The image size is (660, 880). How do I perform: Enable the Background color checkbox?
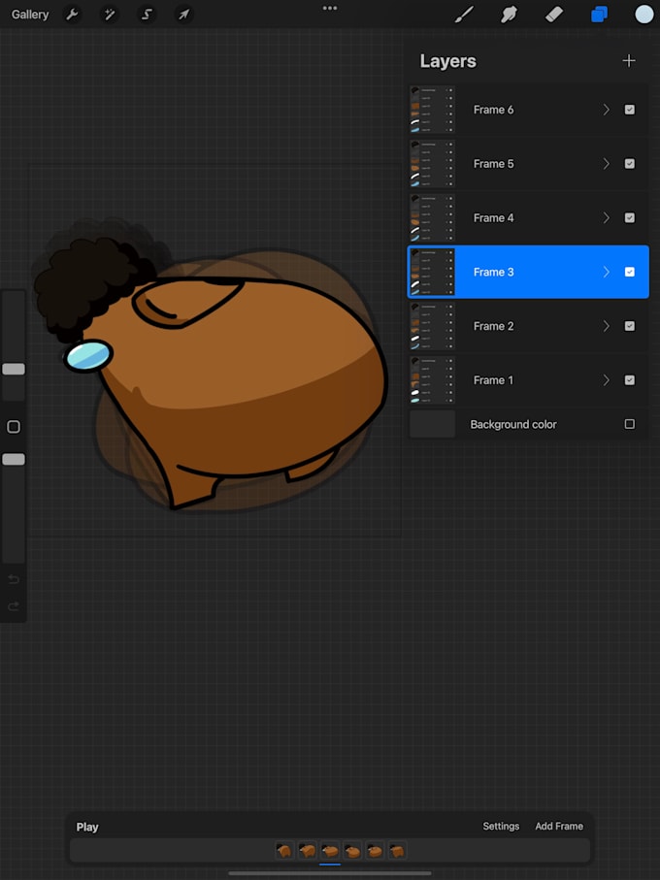point(630,424)
